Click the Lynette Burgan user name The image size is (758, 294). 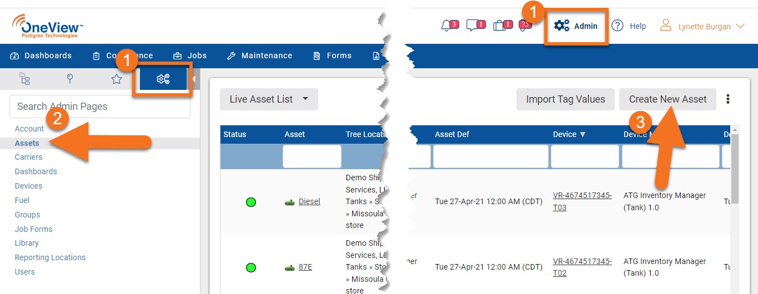click(x=704, y=26)
